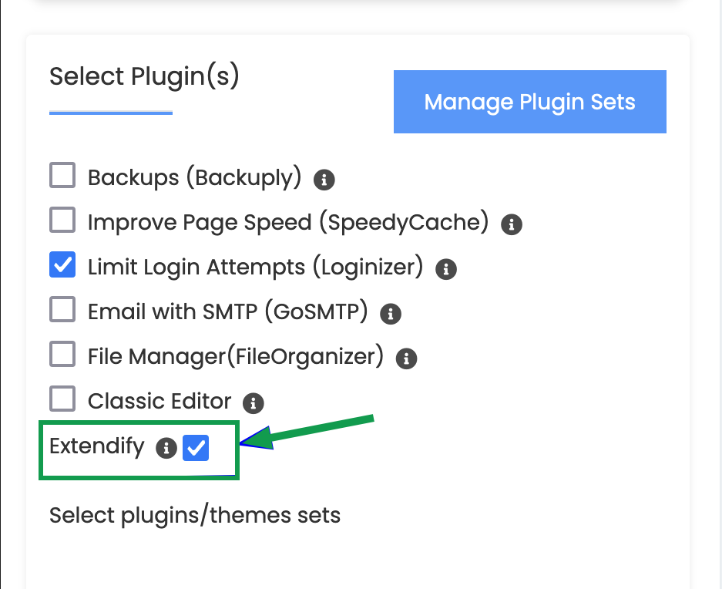The height and width of the screenshot is (589, 722).
Task: Tick the Improve Page Speed checkbox
Action: [x=62, y=221]
